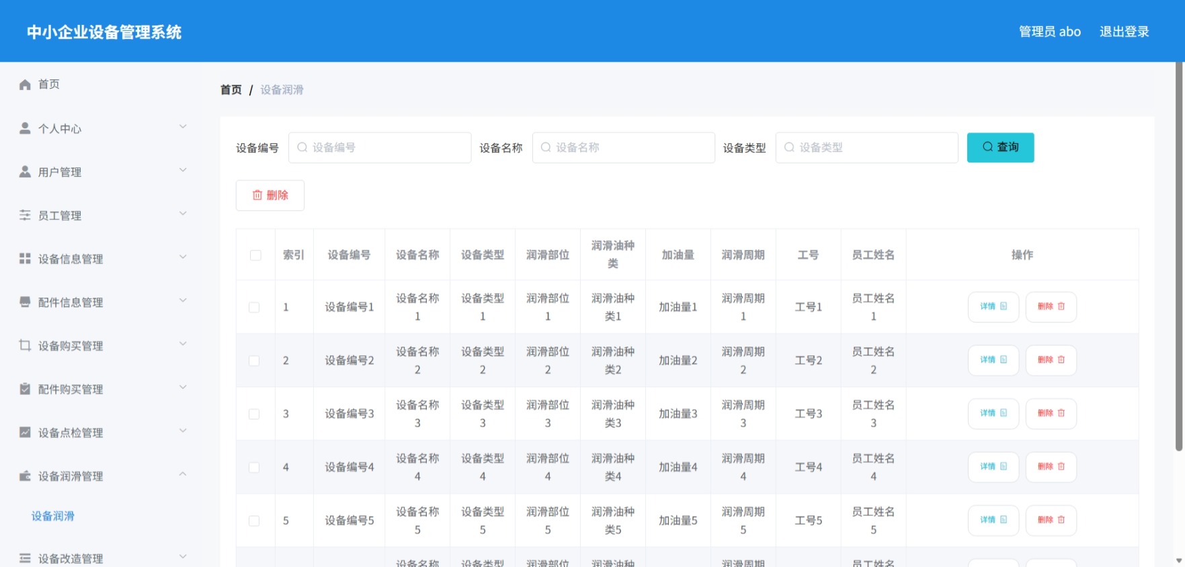This screenshot has height=567, width=1185.
Task: Click the document icon in row 4 详情 button
Action: [x=1004, y=466]
